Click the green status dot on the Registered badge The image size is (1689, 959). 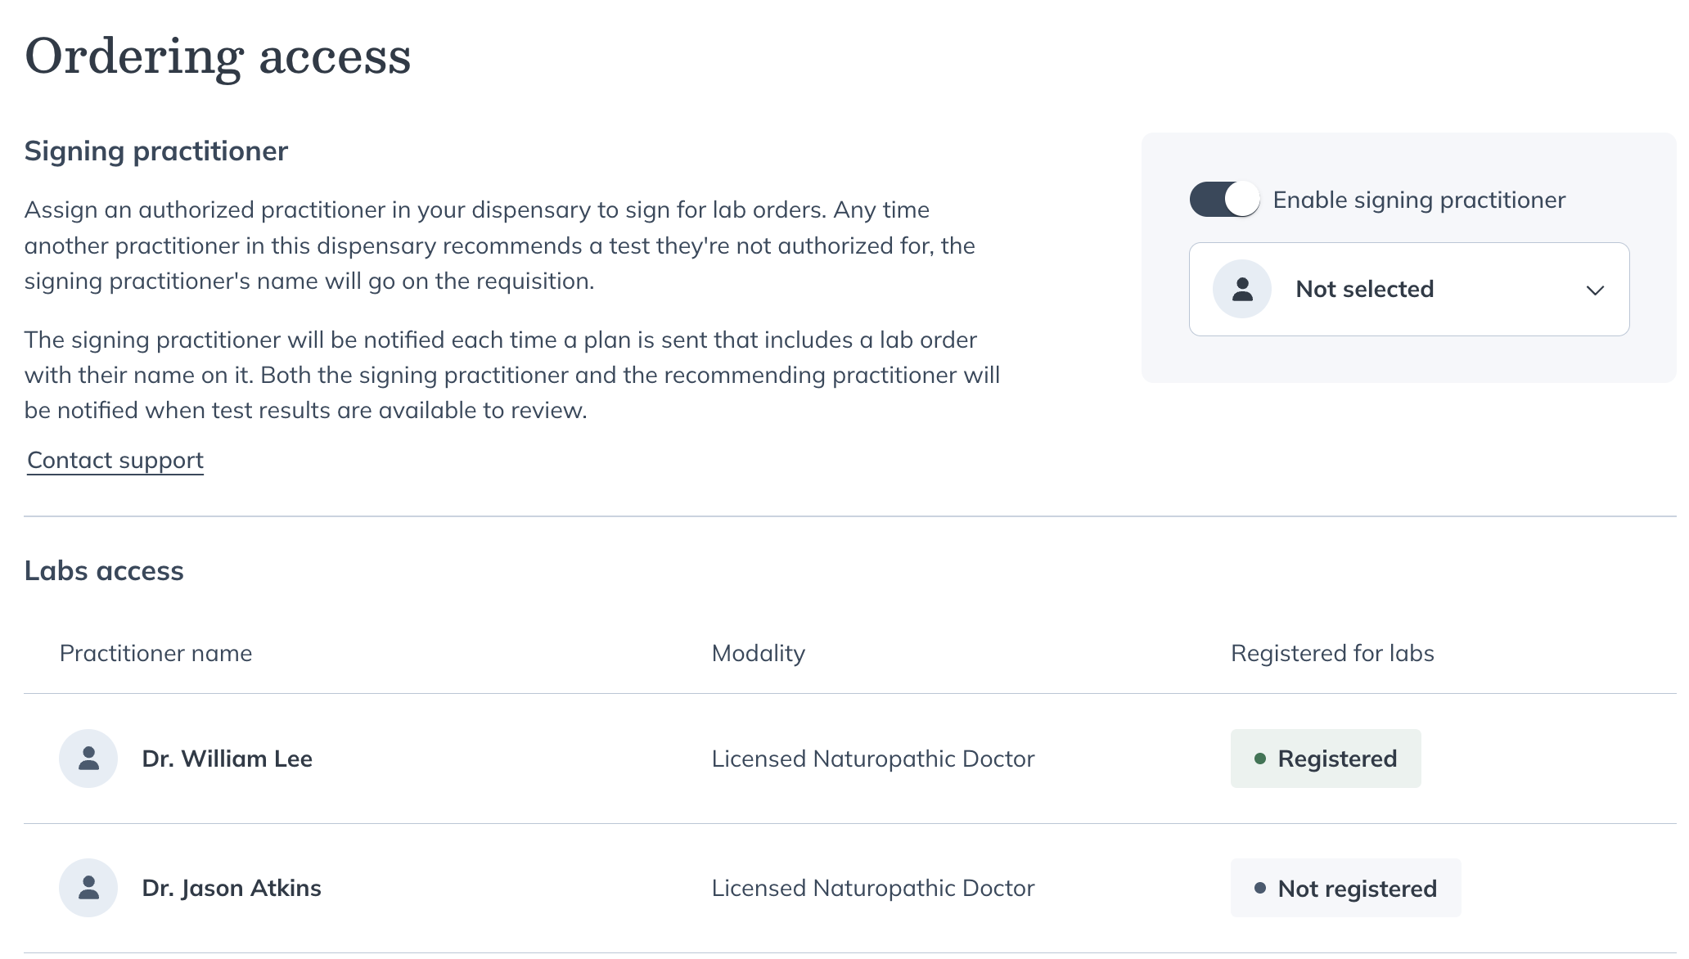pyautogui.click(x=1261, y=759)
